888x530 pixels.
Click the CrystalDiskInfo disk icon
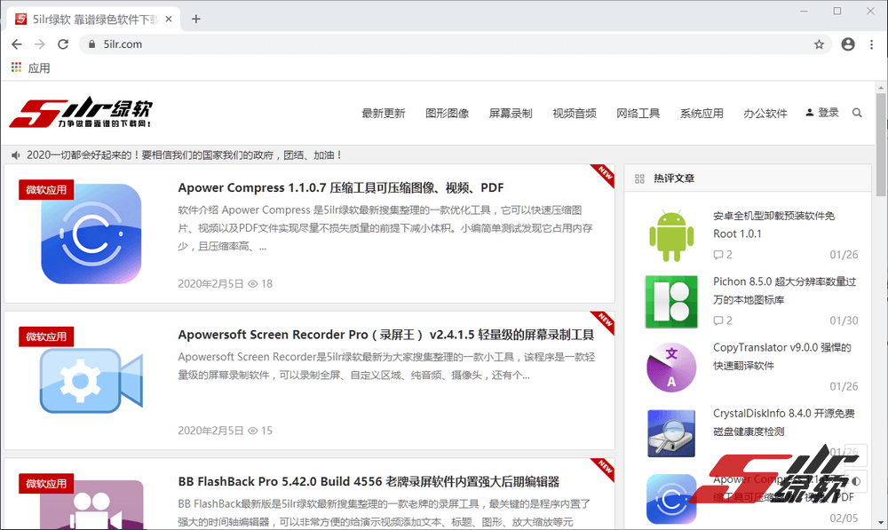(x=670, y=432)
